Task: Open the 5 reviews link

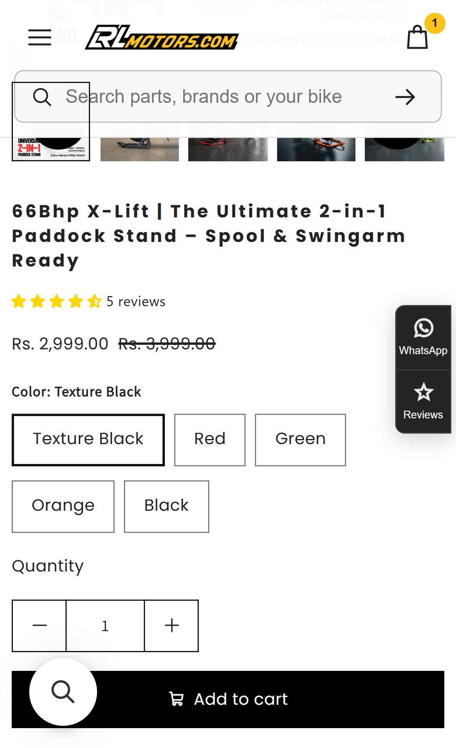Action: [136, 302]
